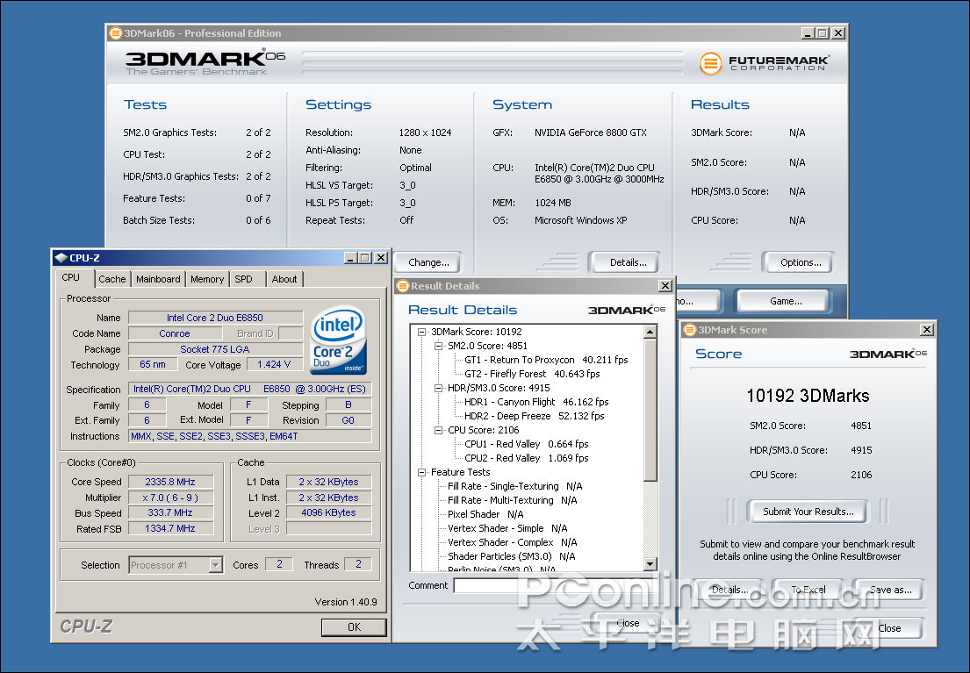The image size is (970, 673).
Task: Click the Change... settings button
Action: (428, 262)
